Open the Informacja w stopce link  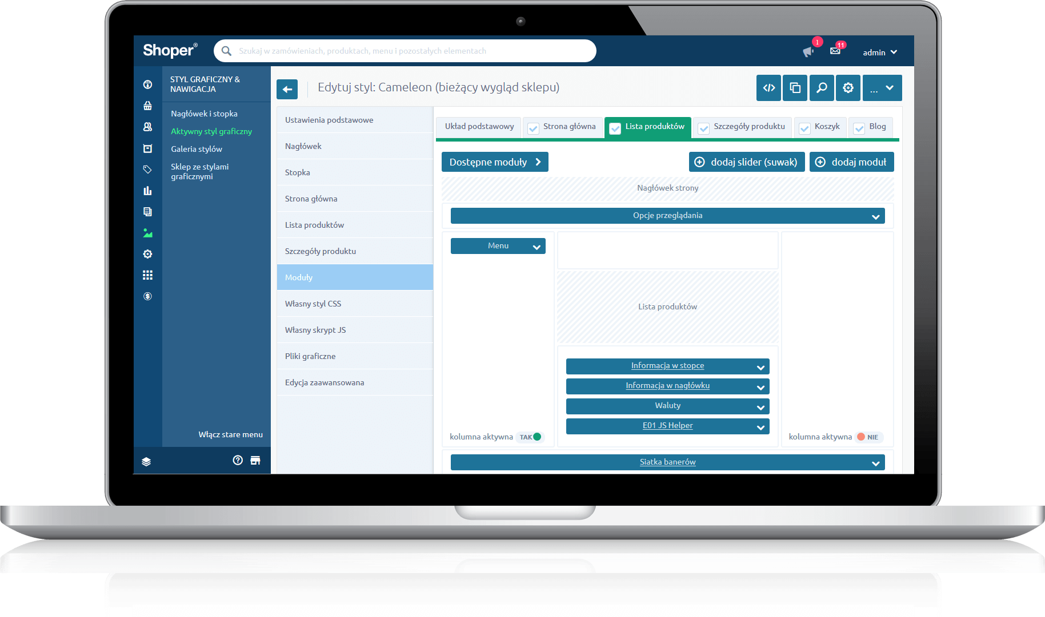point(667,366)
